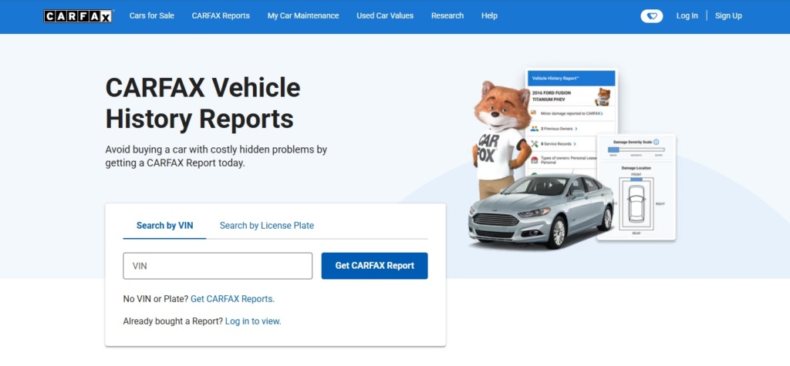Open the Used Car Values menu
790x366 pixels.
click(385, 16)
